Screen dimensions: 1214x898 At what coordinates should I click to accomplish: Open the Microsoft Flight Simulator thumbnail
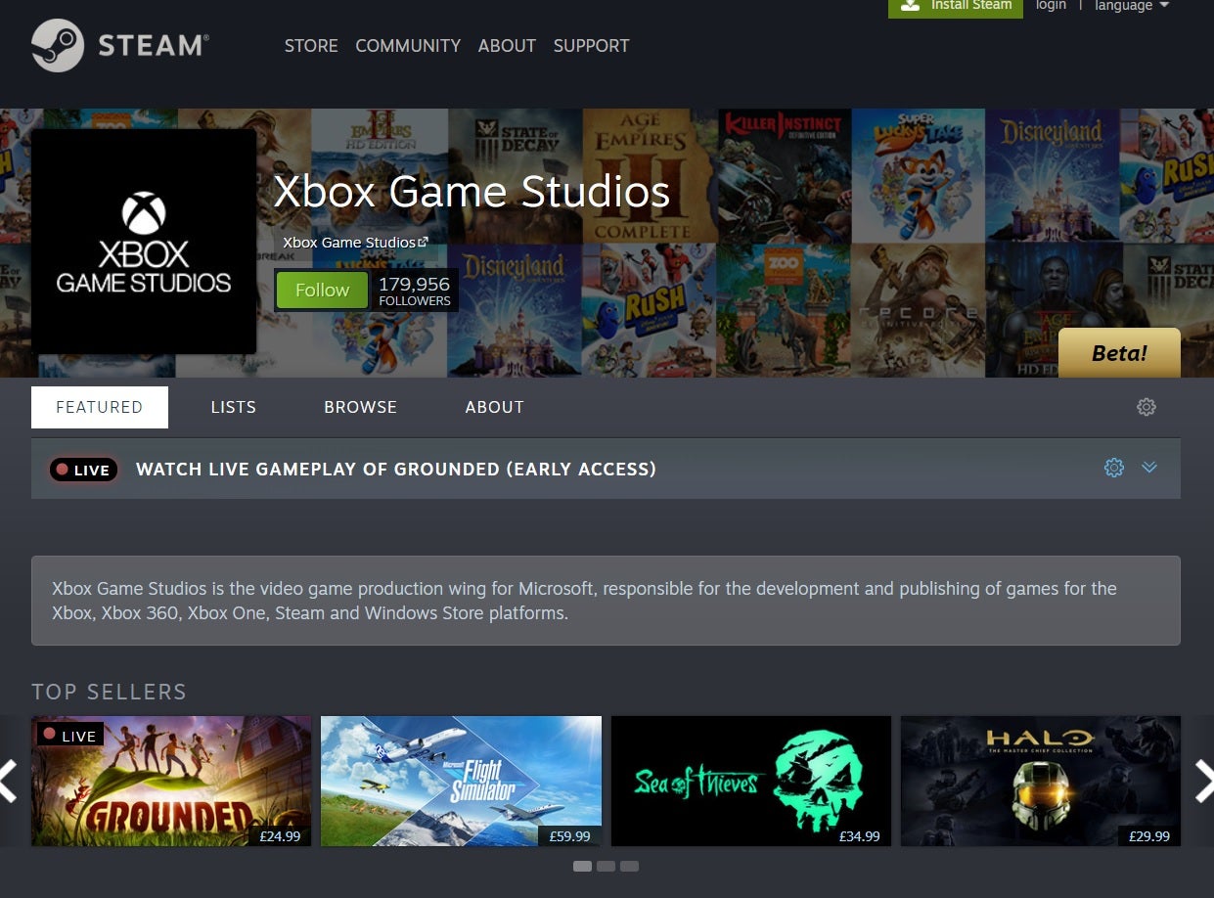tap(461, 781)
